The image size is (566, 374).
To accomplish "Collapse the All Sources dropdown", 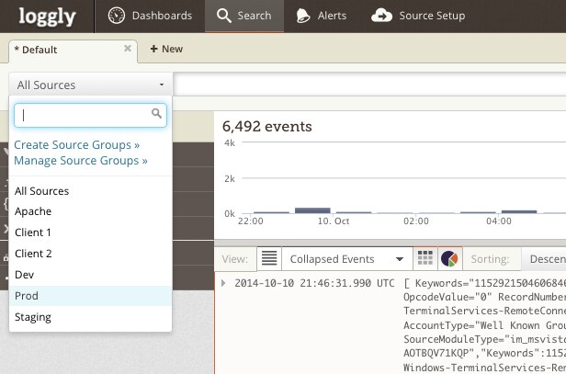I will pyautogui.click(x=89, y=85).
